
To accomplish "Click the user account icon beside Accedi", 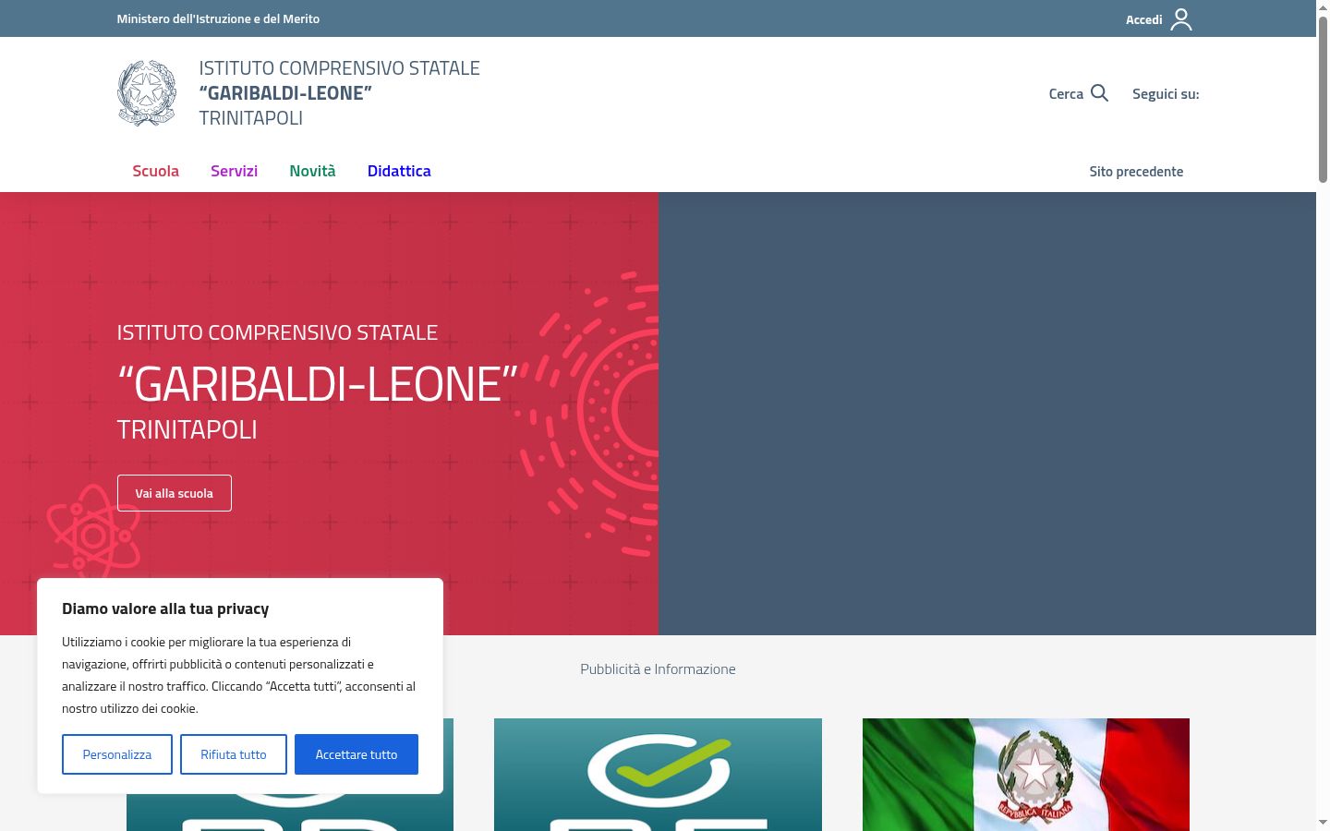I will pyautogui.click(x=1181, y=19).
